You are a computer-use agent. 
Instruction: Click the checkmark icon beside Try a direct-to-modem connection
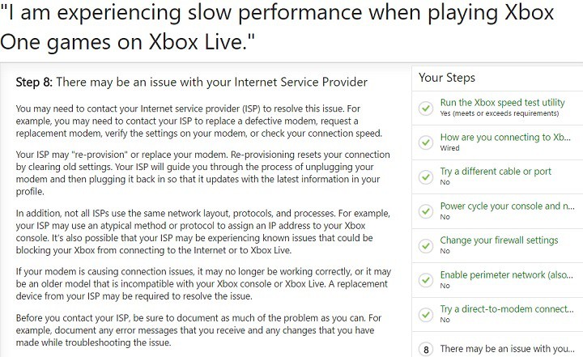pos(426,315)
